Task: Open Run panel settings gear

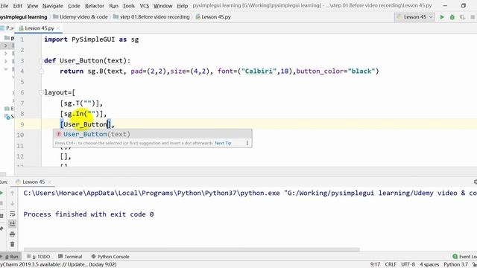Action: (x=476, y=182)
